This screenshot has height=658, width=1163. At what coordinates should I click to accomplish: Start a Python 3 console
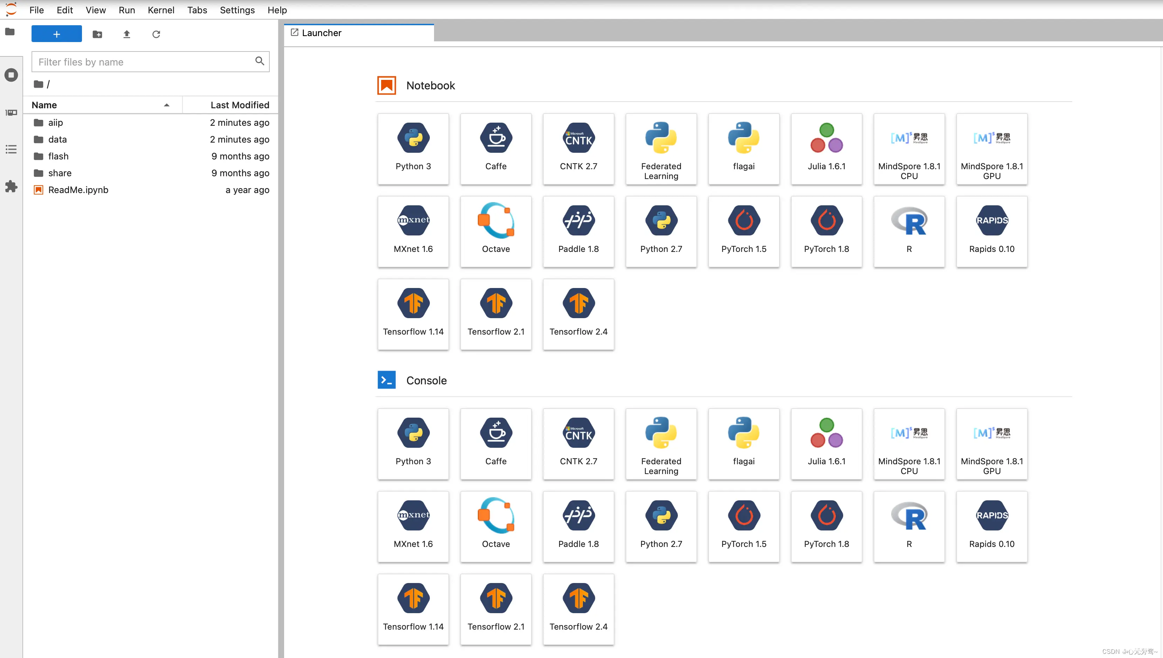pos(413,444)
